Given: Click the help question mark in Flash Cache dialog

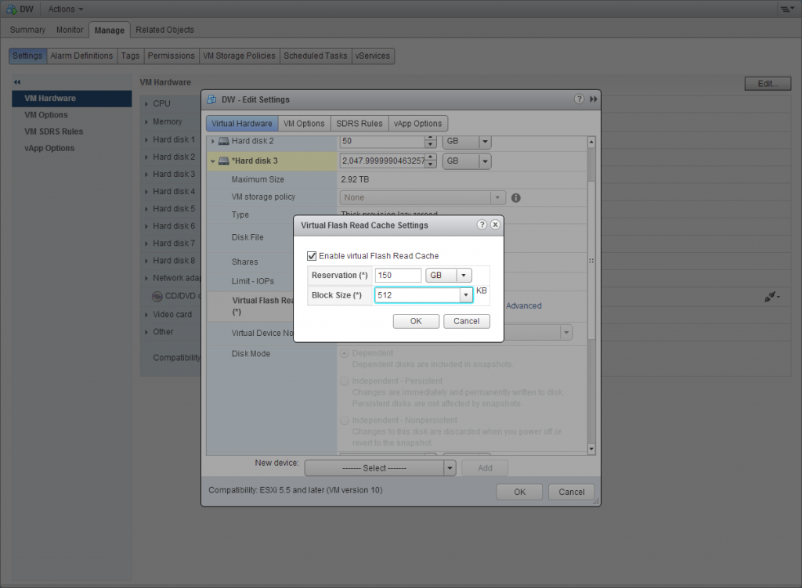Looking at the screenshot, I should [x=482, y=225].
